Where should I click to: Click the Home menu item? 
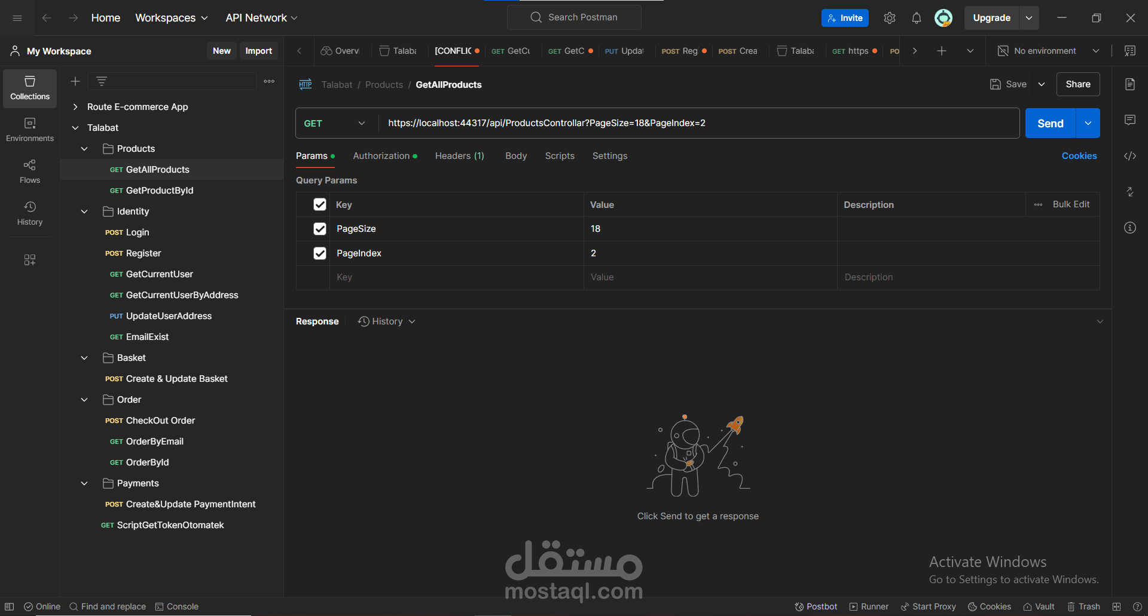click(x=106, y=18)
